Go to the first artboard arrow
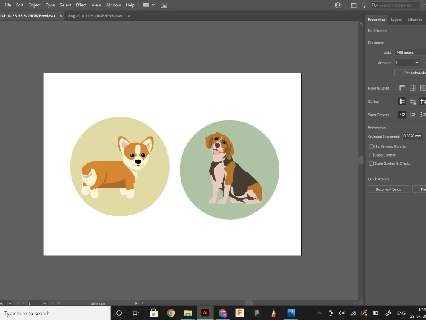Screen dimensions: 426x320 coord(17,303)
